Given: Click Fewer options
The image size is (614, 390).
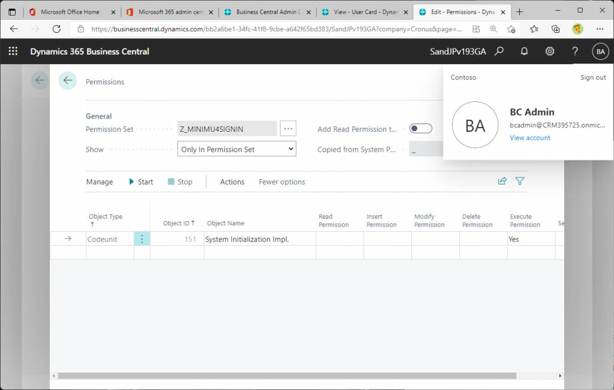Looking at the screenshot, I should coord(282,182).
